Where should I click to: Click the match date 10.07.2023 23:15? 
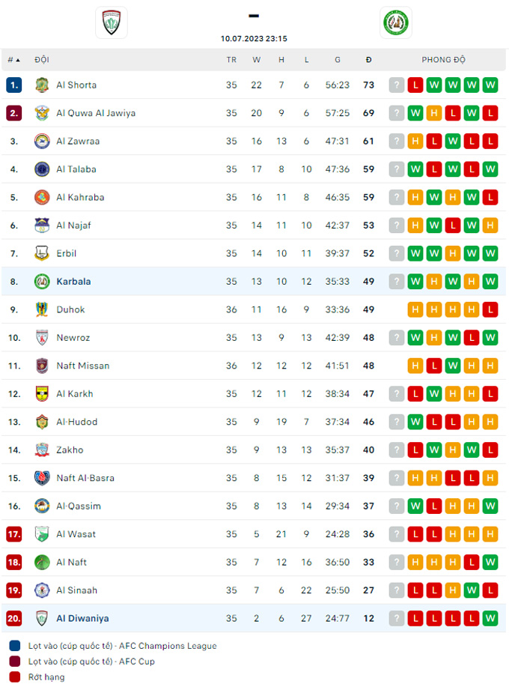254,38
